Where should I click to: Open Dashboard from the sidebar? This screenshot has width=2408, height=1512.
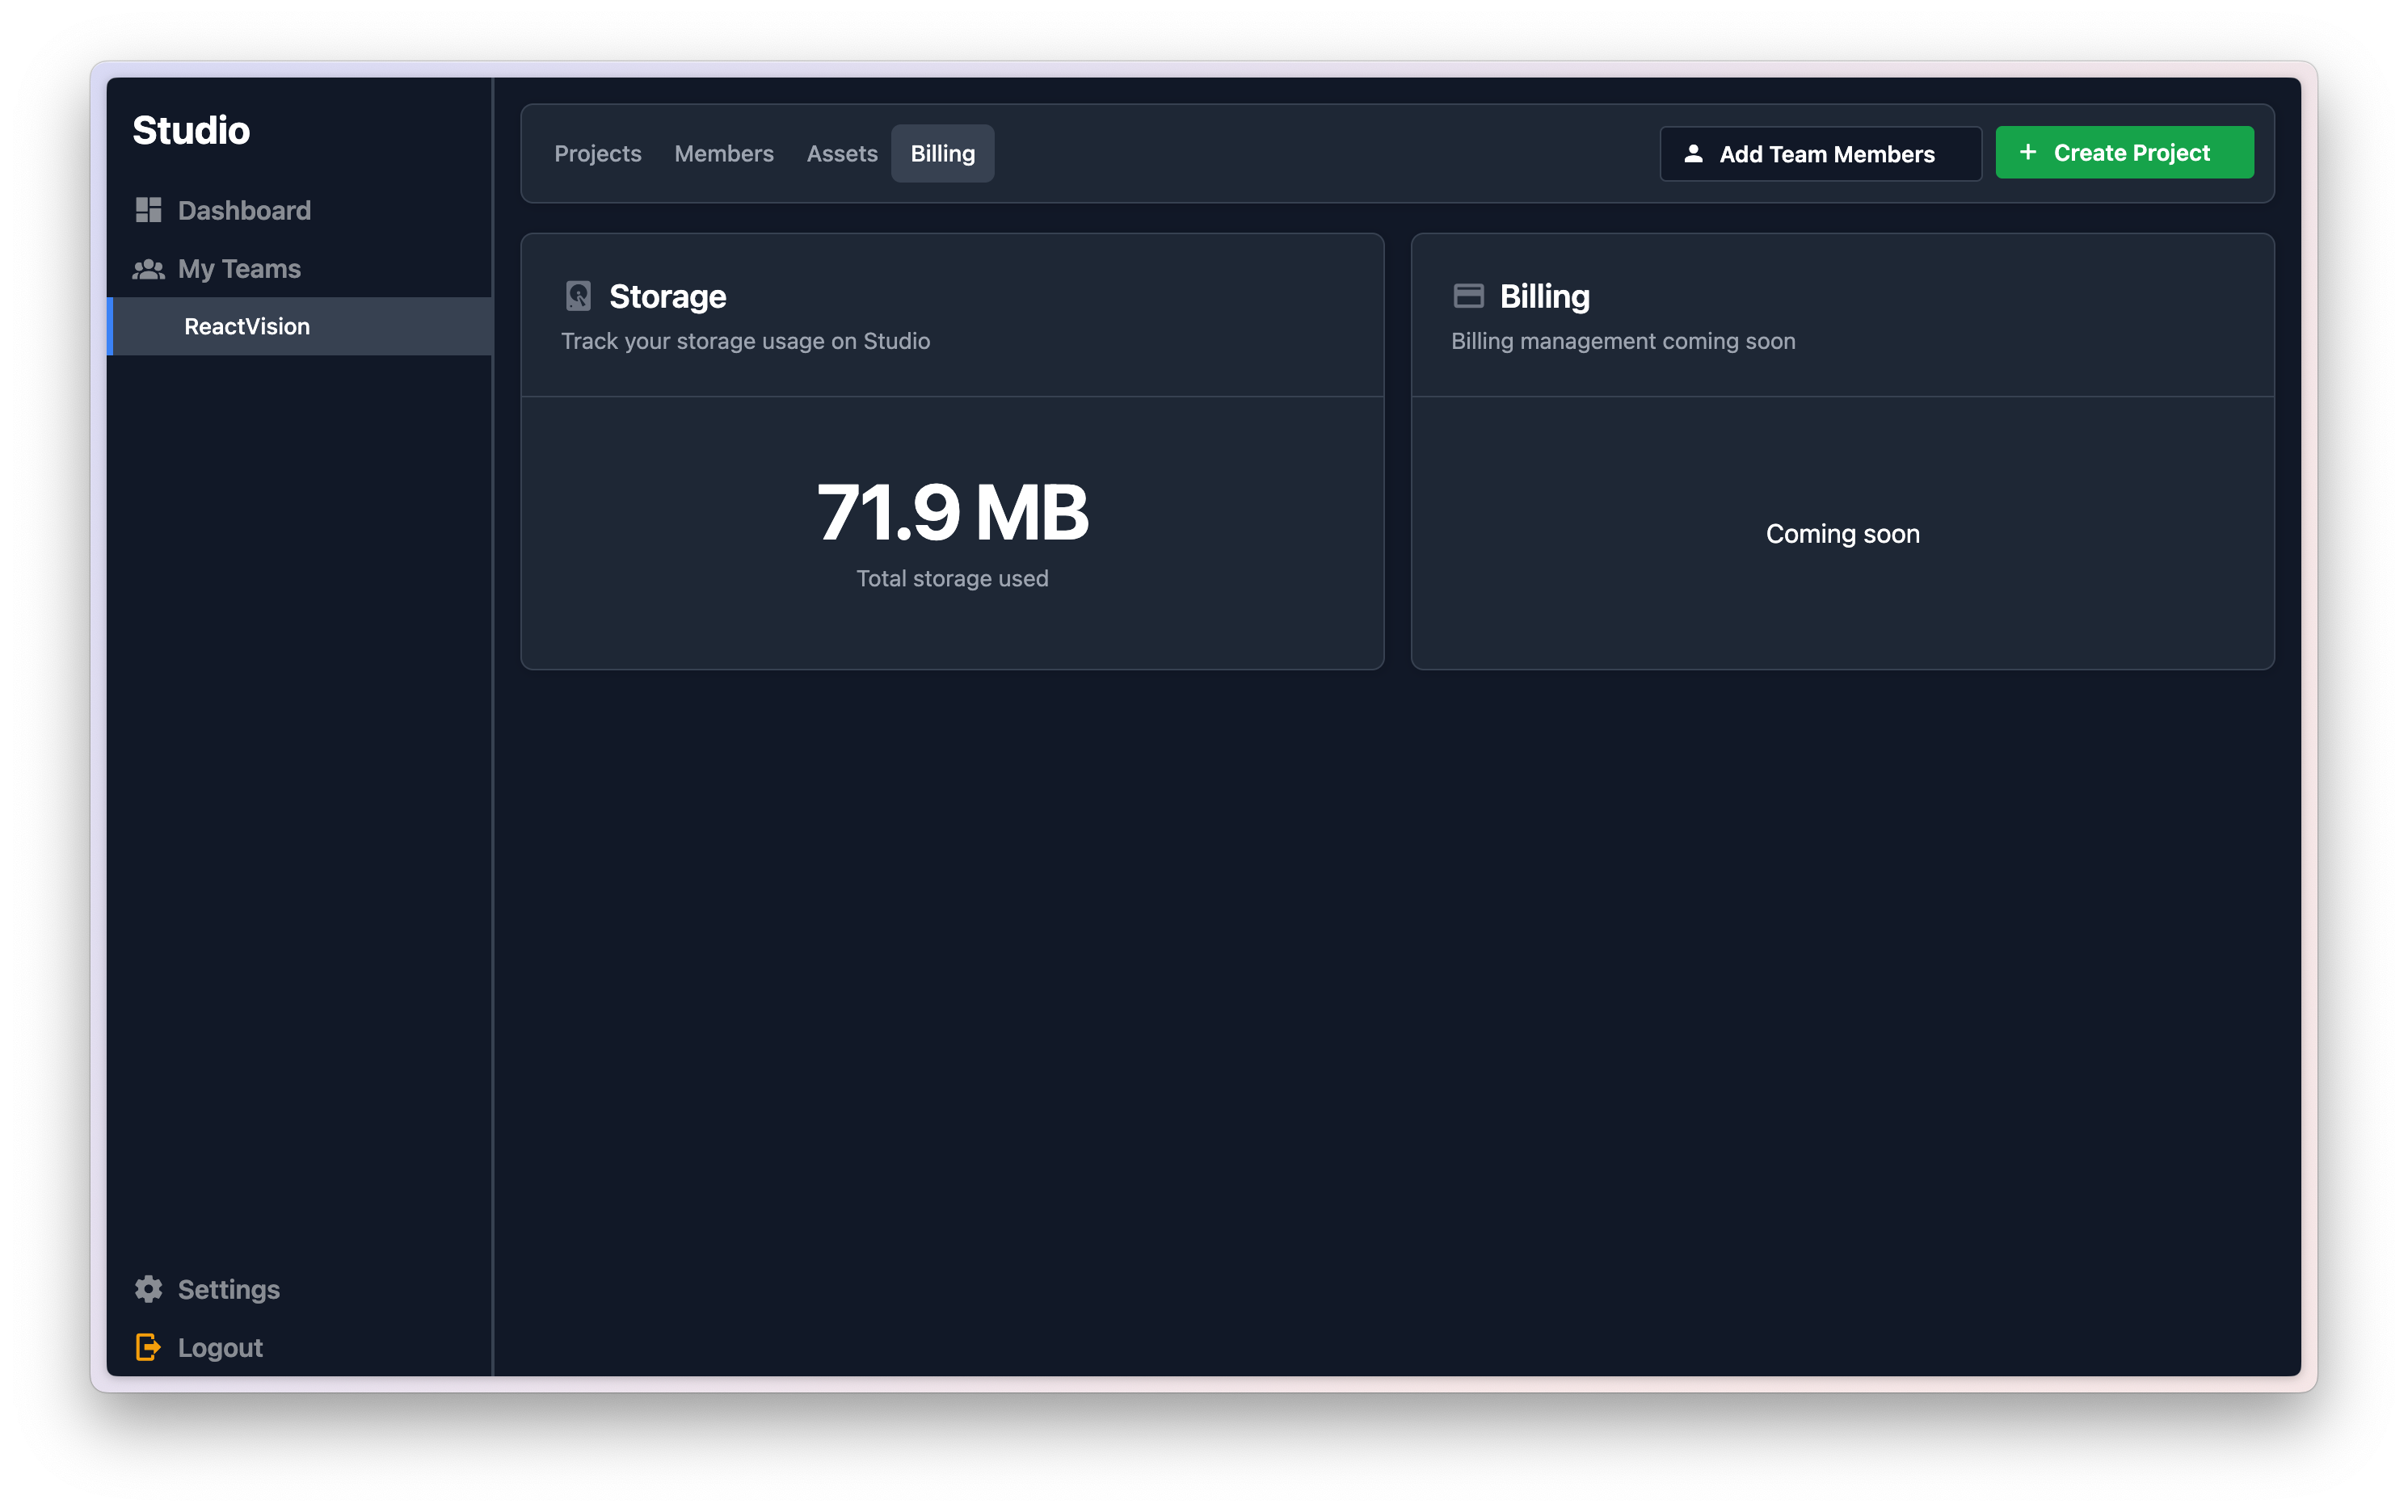[x=299, y=210]
